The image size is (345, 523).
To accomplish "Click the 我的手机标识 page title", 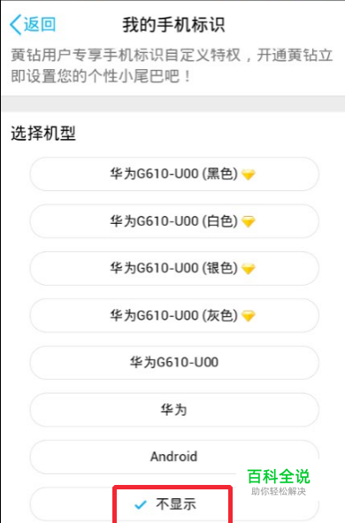I will click(173, 25).
